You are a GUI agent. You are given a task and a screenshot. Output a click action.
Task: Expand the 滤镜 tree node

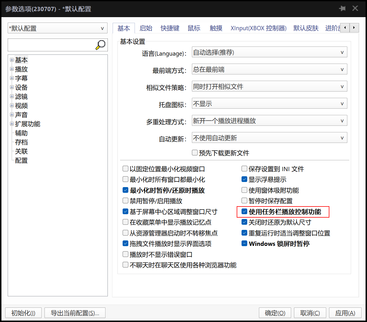coord(12,96)
